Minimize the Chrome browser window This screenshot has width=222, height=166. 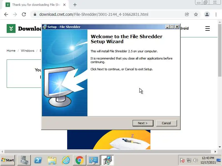pyautogui.click(x=199, y=2)
